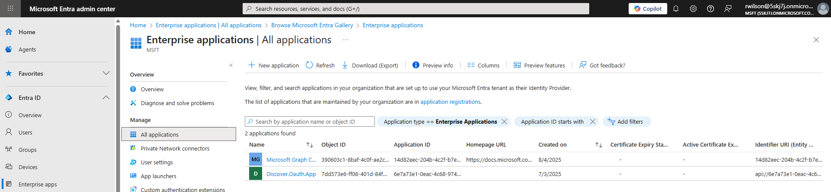Open the Columns chooser
Image resolution: width=831 pixels, height=192 pixels.
484,65
